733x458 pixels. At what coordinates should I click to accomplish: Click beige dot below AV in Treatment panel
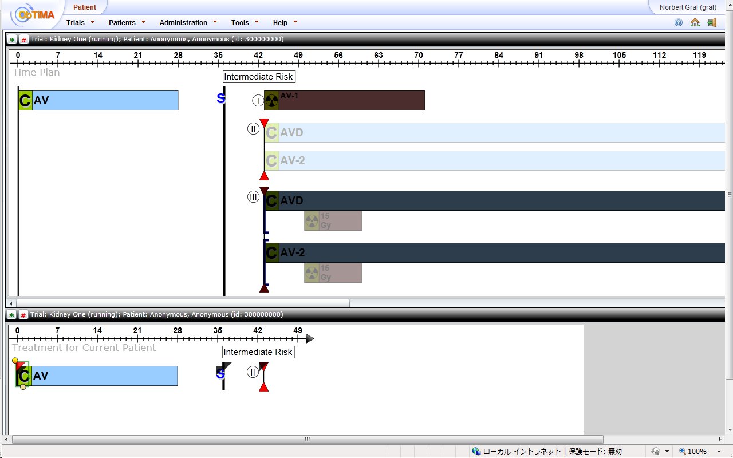[23, 387]
